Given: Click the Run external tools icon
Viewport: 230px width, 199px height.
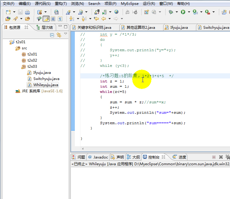Looking at the screenshot, I should pyautogui.click(x=207, y=12).
